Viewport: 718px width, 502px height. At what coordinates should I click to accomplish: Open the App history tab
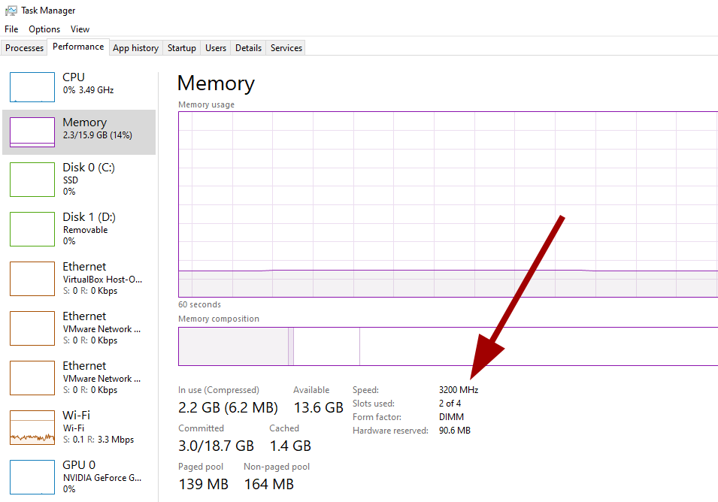pos(135,47)
